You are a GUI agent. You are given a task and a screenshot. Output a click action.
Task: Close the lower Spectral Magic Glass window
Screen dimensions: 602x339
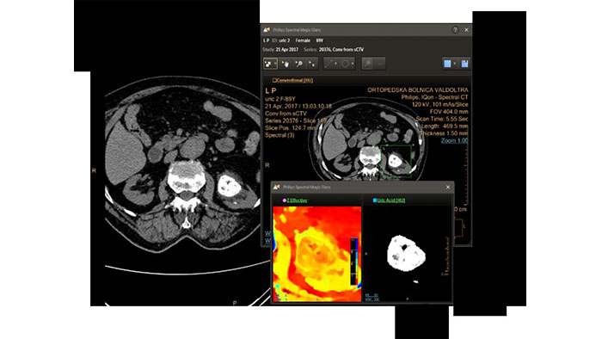point(448,188)
